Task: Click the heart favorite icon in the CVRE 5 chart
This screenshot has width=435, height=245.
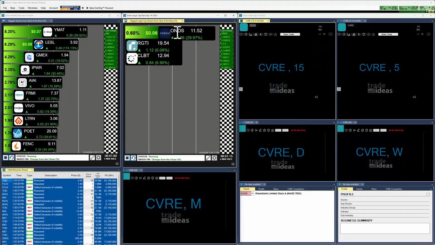Action: [x=339, y=34]
